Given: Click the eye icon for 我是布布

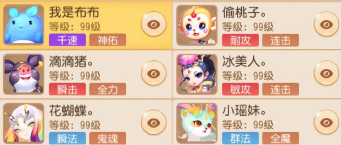Looking at the screenshot, I should tap(153, 24).
